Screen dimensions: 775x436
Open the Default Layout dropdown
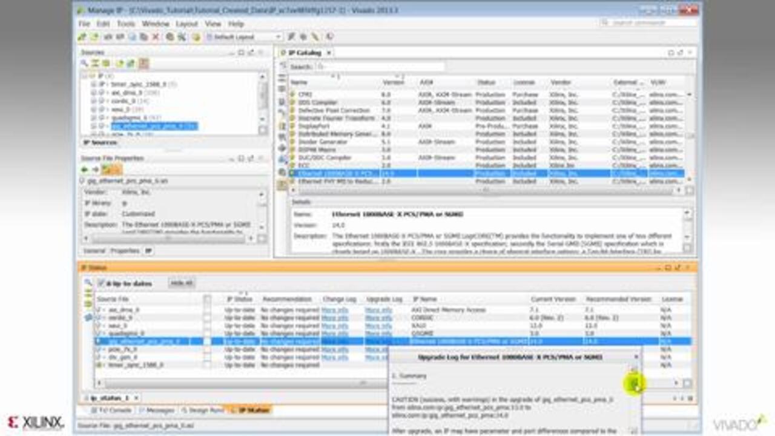coord(244,37)
